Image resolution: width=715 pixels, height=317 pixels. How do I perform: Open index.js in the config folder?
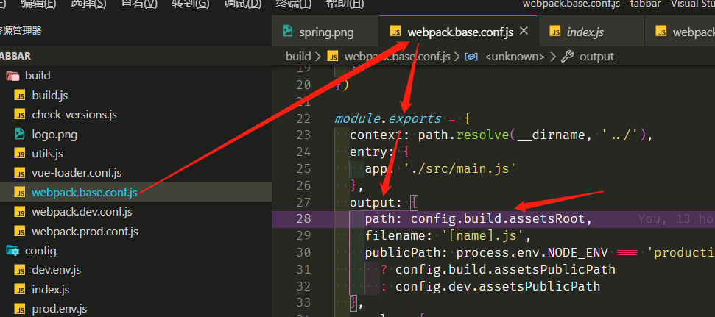click(51, 289)
